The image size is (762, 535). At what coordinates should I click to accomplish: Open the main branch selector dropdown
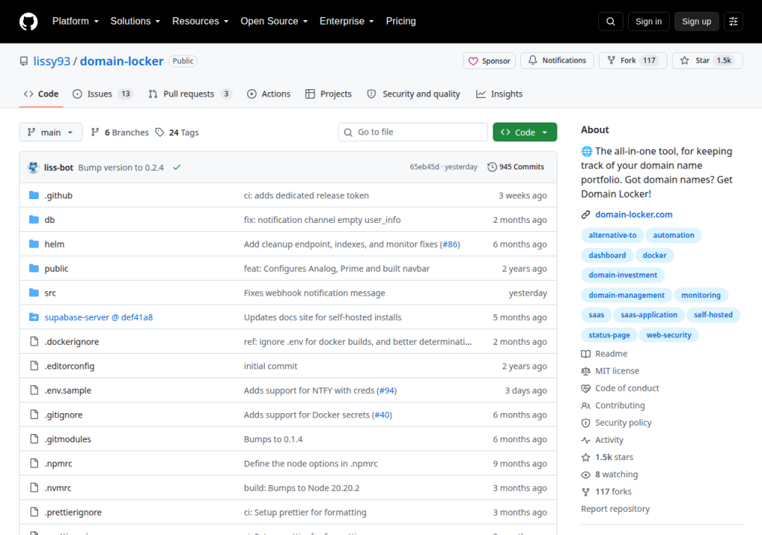pos(51,132)
